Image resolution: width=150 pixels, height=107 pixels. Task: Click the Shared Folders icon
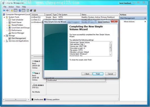coord(10,25)
